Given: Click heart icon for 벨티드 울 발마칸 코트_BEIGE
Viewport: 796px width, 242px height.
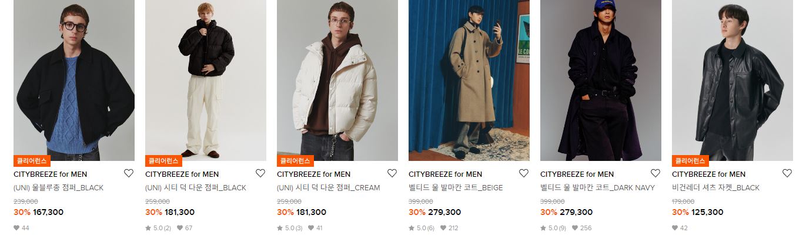Looking at the screenshot, I should pos(524,173).
